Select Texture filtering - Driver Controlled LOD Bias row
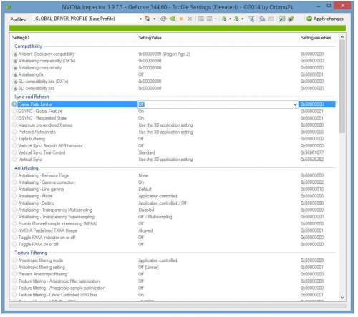 pyautogui.click(x=174, y=295)
